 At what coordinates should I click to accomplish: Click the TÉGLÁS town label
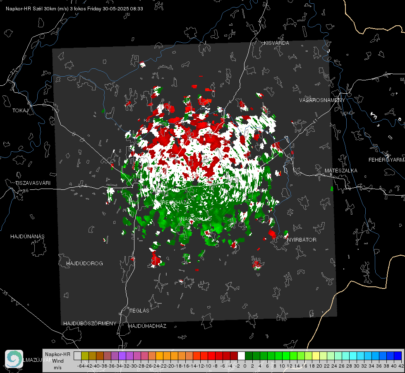139,311
